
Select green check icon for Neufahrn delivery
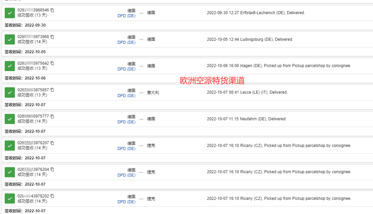coord(10,119)
